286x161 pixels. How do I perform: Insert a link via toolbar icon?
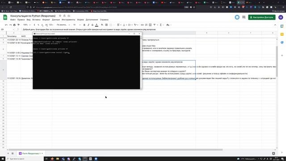tap(142, 25)
